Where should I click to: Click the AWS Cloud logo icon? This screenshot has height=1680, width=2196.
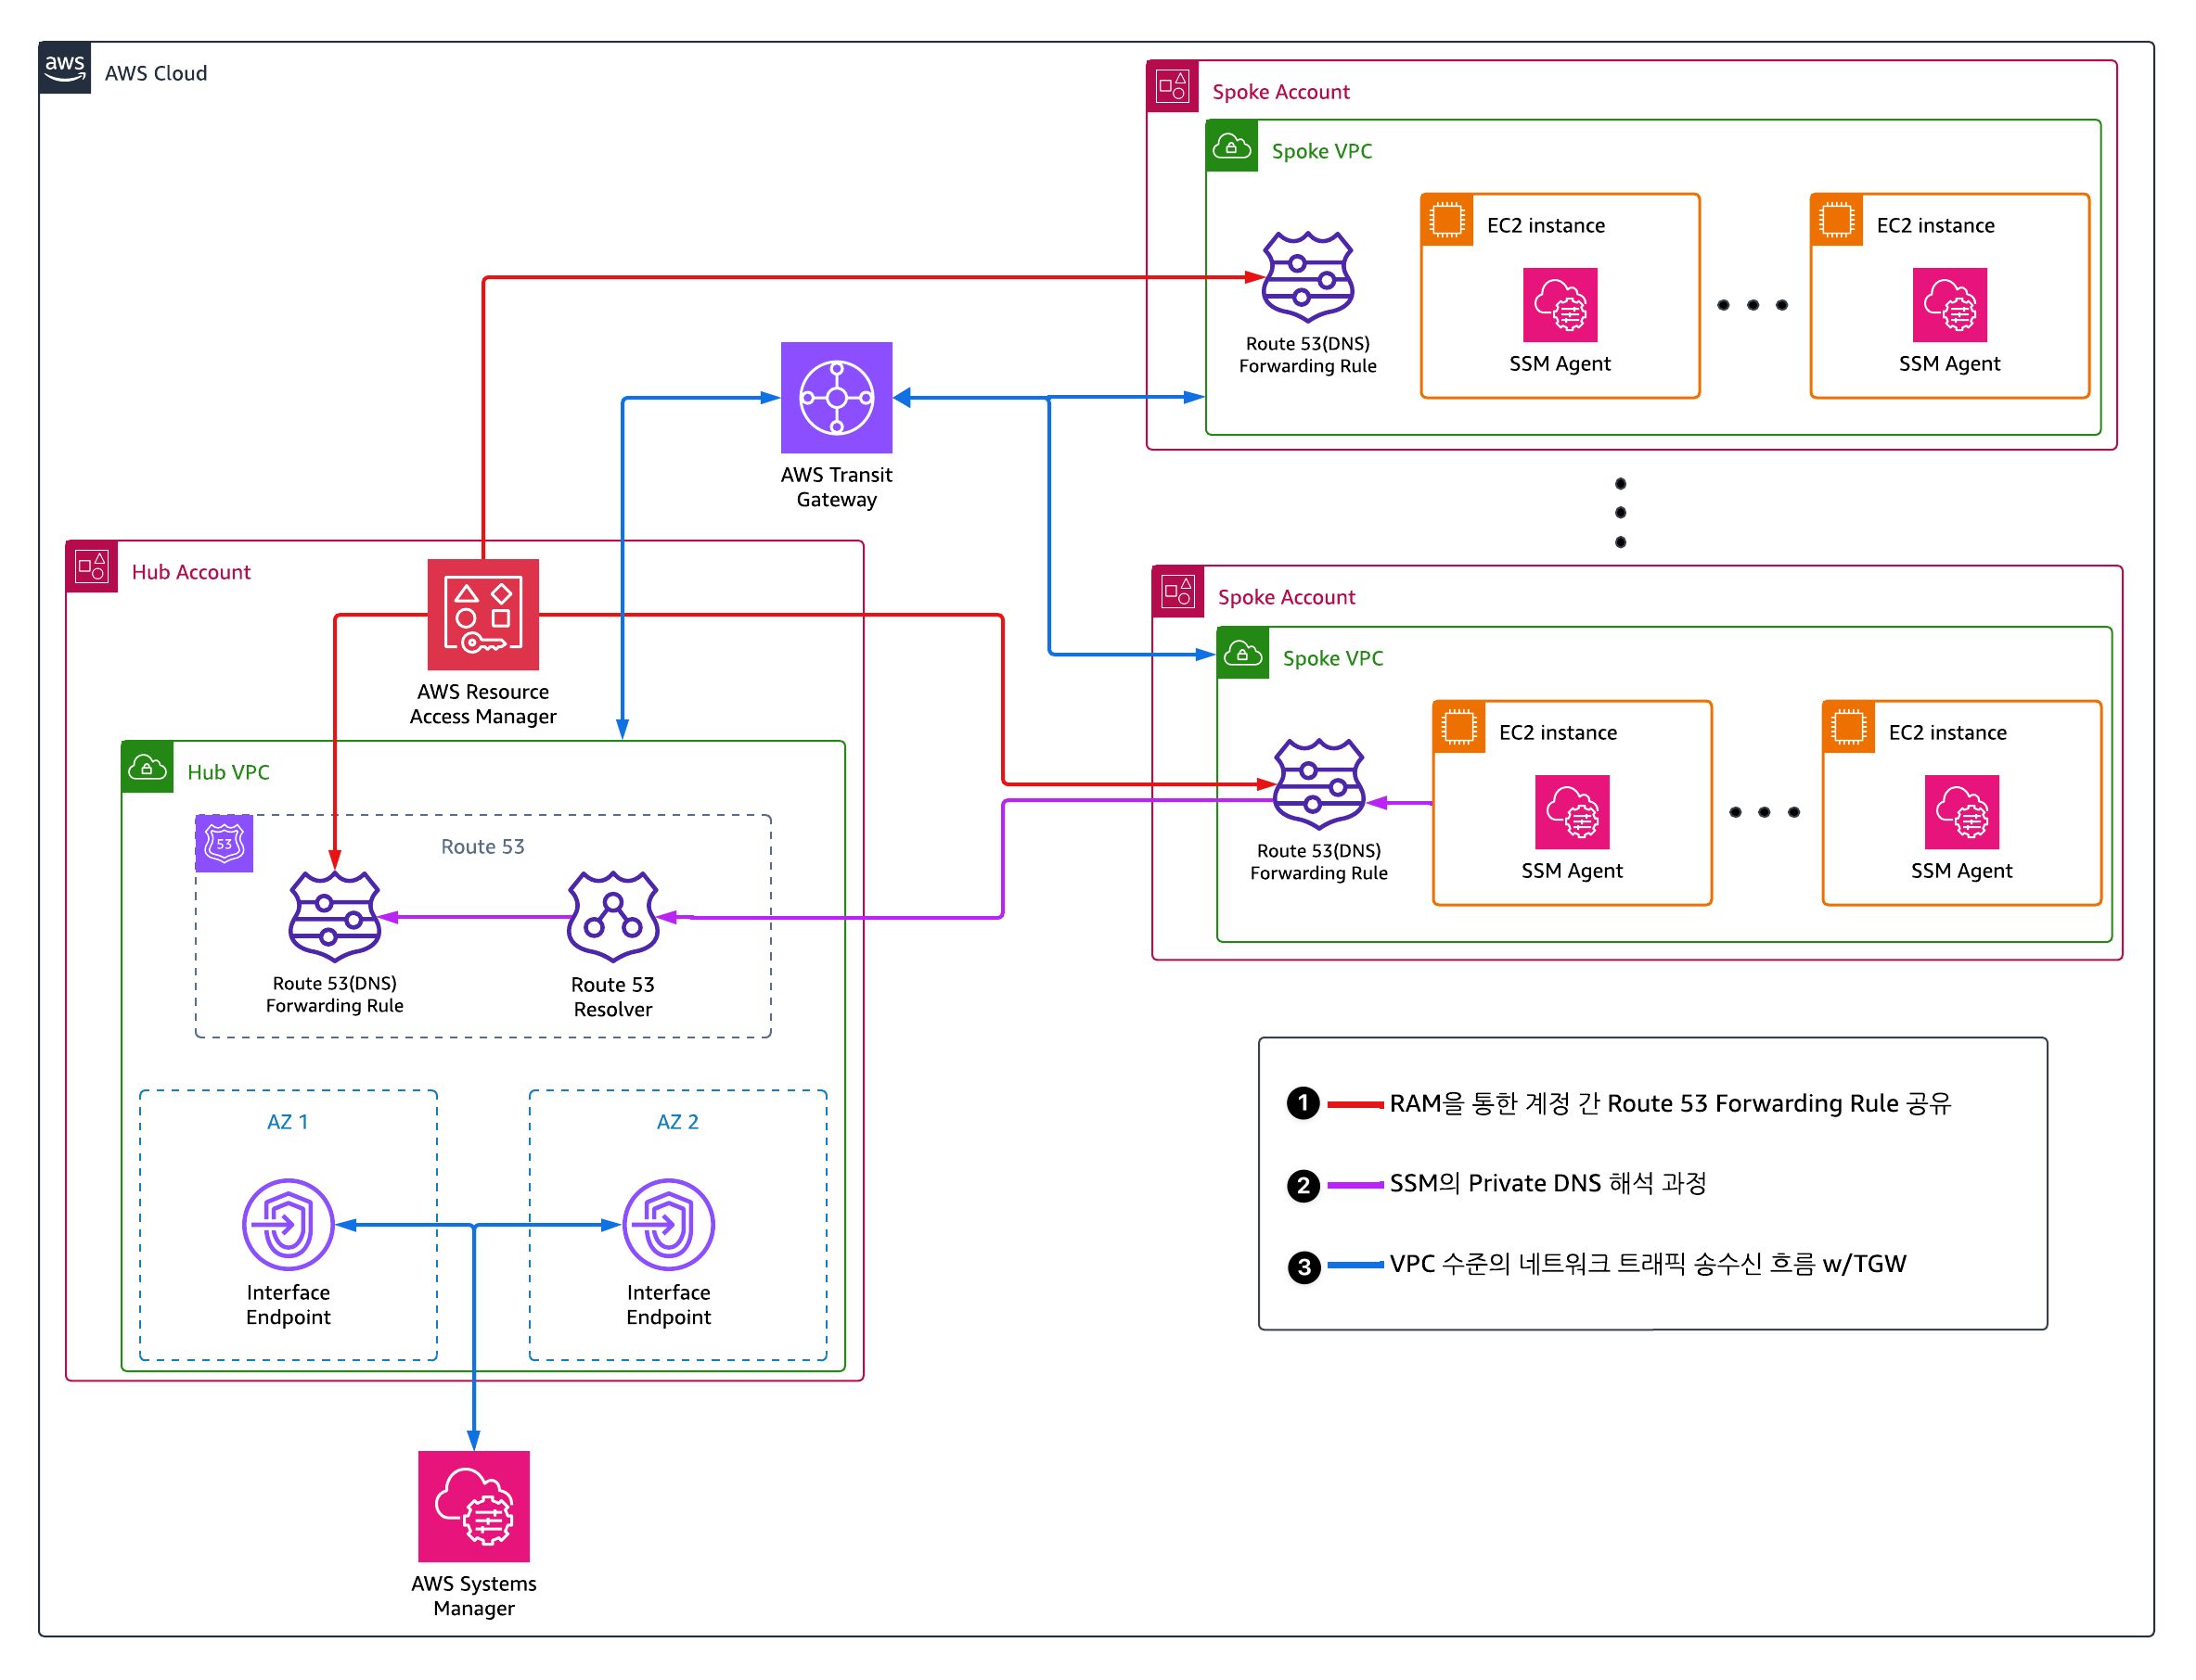65,68
